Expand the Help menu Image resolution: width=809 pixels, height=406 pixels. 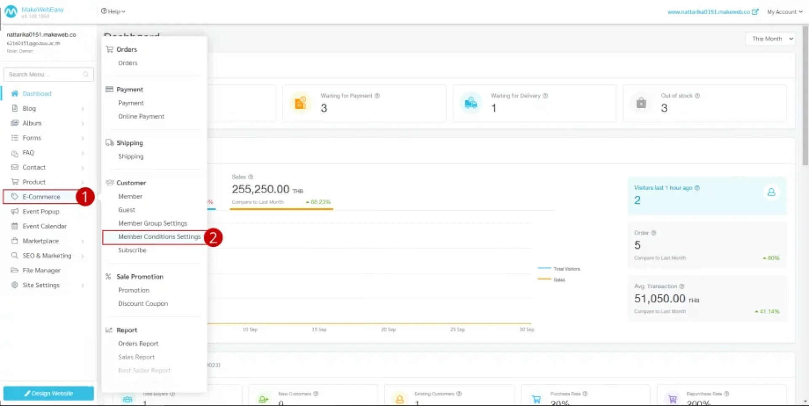(x=113, y=11)
